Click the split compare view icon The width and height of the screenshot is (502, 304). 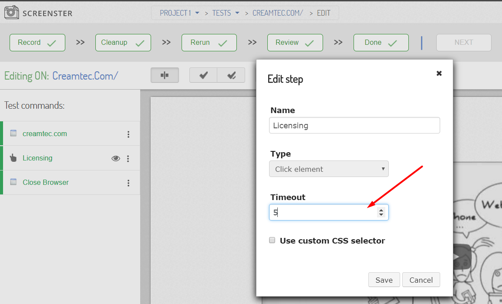point(165,75)
